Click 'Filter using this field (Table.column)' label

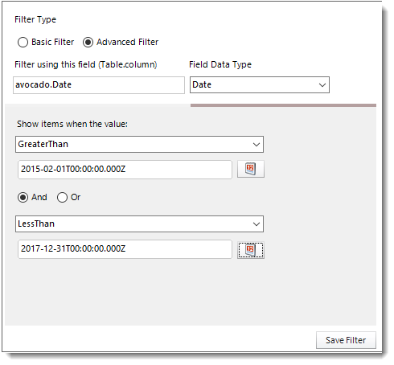pyautogui.click(x=86, y=64)
